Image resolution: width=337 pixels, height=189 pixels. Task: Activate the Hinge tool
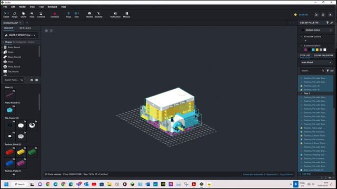(14, 15)
